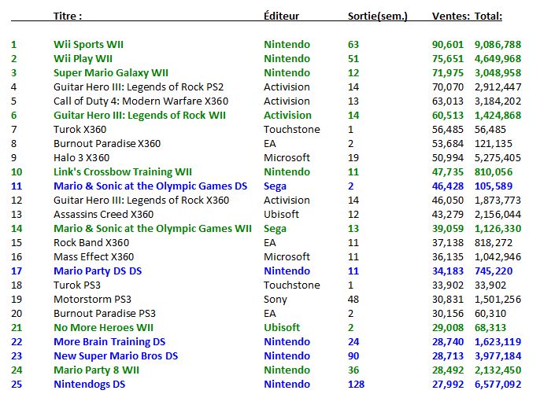Viewport: 540px width, 405px height.
Task: Select Mario & Sonic at the Olympic Games DS
Action: [150, 186]
